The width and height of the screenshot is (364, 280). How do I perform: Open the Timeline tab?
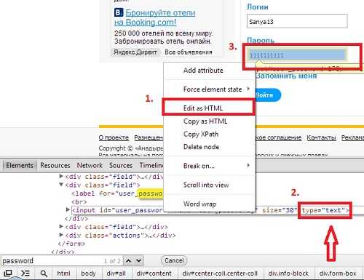151,166
